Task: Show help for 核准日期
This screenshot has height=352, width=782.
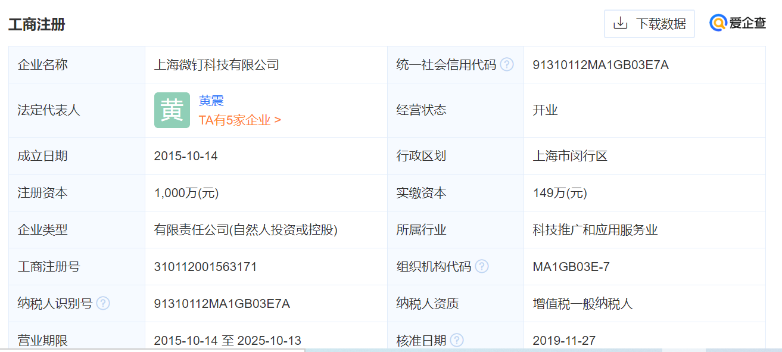Action: pyautogui.click(x=457, y=340)
